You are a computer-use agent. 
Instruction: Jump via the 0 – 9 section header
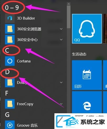point(12,8)
